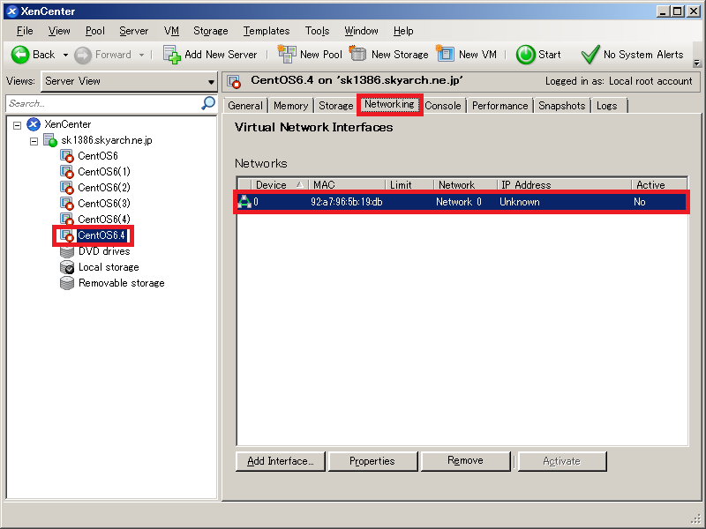Click the CentOS6 VM icon
This screenshot has height=529, width=706.
pos(67,156)
